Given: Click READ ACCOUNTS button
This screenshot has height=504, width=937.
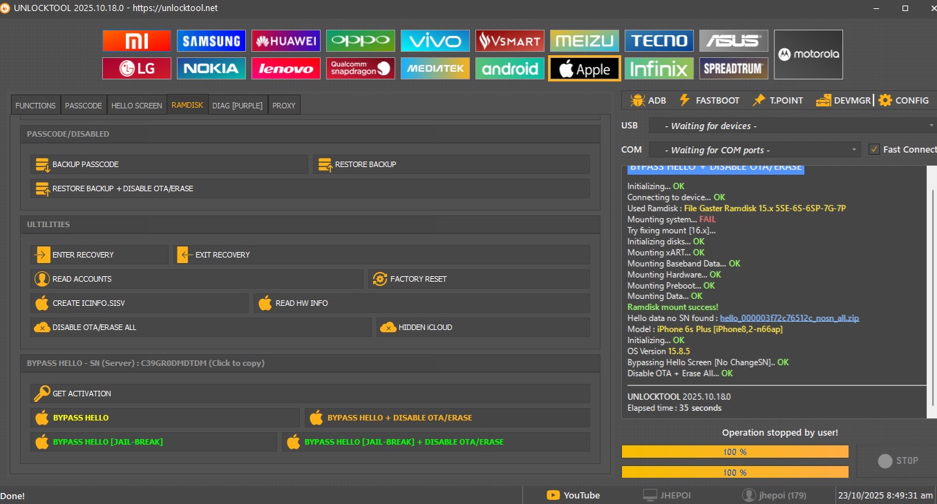Looking at the screenshot, I should [197, 279].
